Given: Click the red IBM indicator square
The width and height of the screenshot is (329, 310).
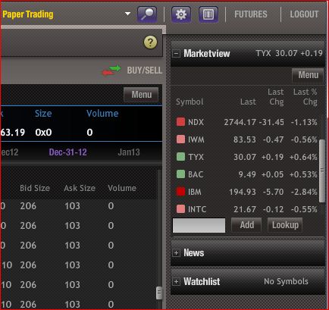Looking at the screenshot, I should [180, 192].
